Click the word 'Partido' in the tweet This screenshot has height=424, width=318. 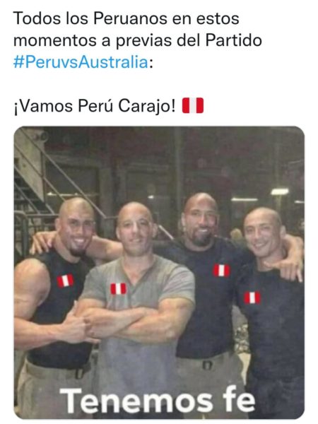click(x=234, y=40)
